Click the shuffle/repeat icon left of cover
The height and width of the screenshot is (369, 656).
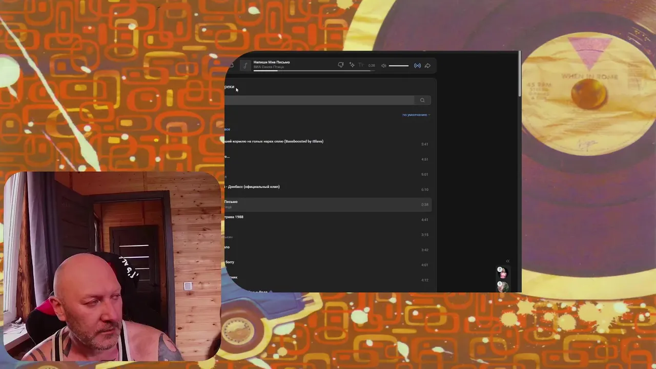[231, 65]
